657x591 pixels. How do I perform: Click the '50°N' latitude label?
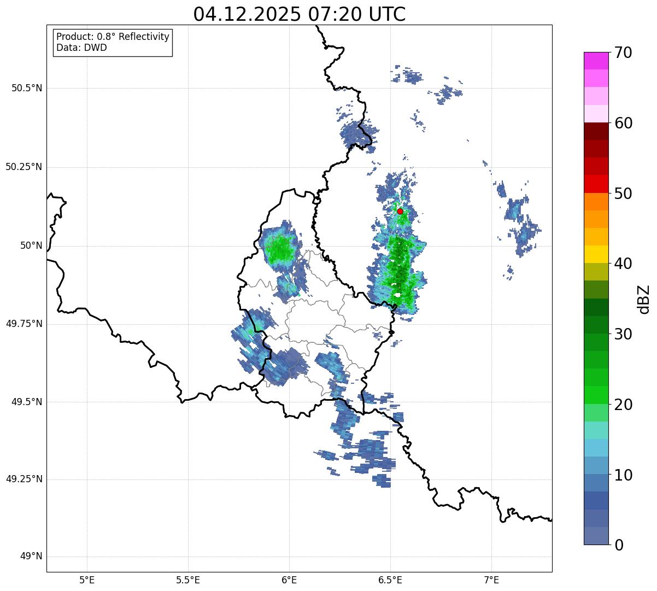(x=31, y=245)
